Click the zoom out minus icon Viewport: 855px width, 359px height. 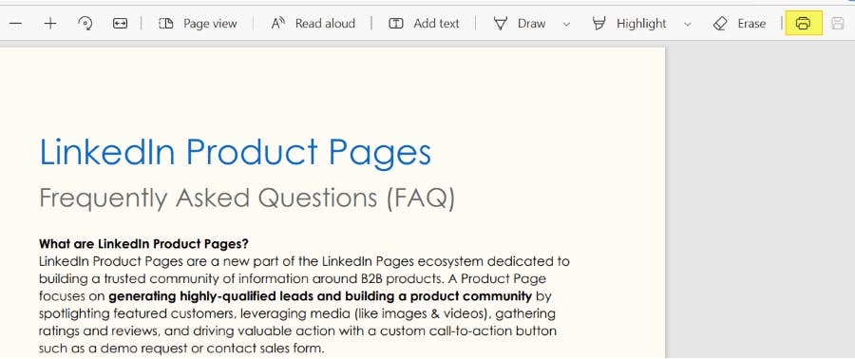[16, 24]
